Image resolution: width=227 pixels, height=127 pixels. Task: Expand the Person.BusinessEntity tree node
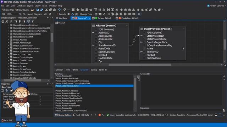pyautogui.click(x=8, y=46)
